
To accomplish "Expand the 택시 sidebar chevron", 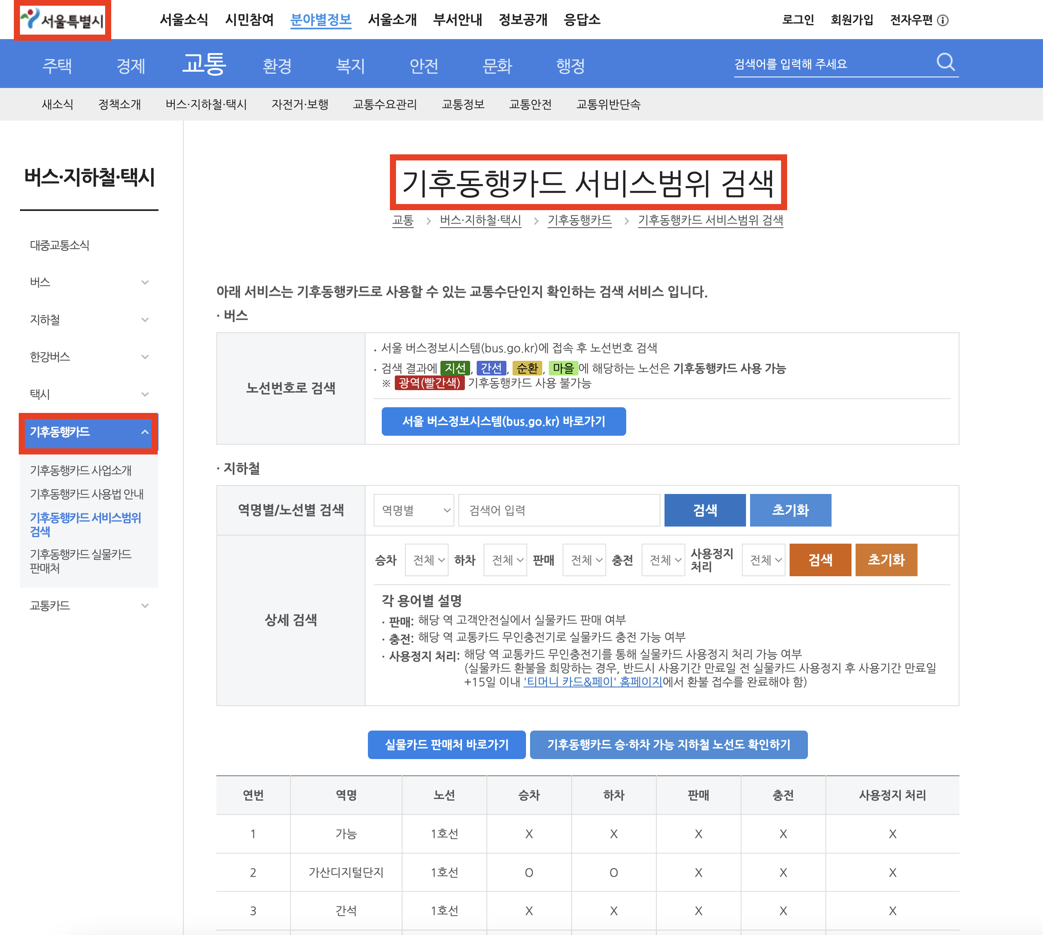I will (x=145, y=395).
